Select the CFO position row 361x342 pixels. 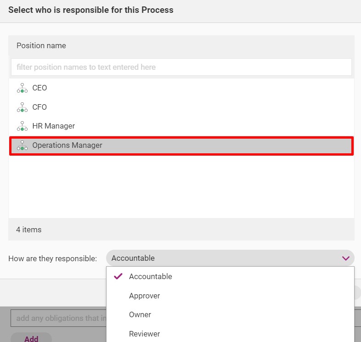point(181,107)
